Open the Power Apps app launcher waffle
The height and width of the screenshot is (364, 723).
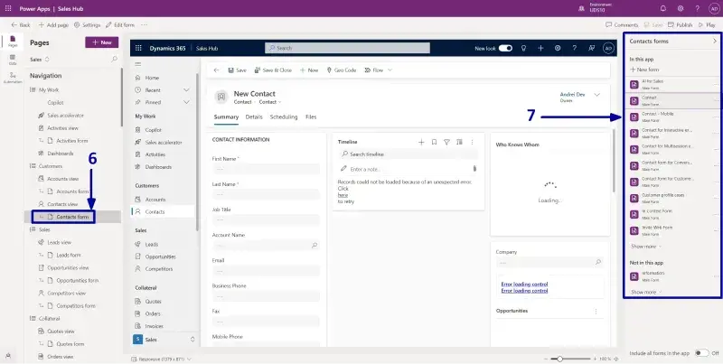coord(8,9)
